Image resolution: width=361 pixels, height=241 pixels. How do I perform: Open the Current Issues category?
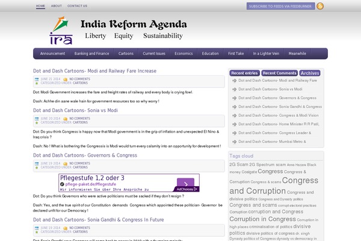154,54
